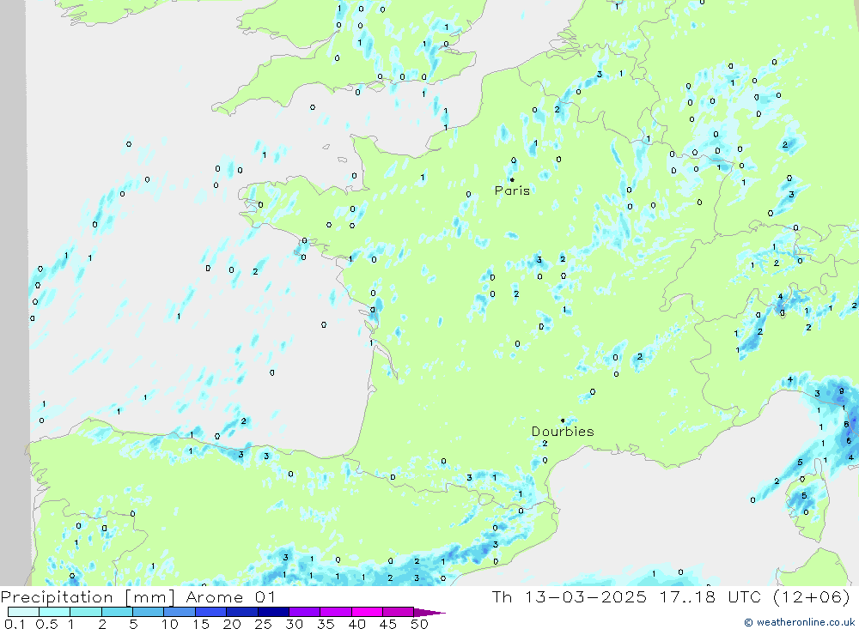
Task: Click the '25' legend scale value
Action: [x=263, y=624]
